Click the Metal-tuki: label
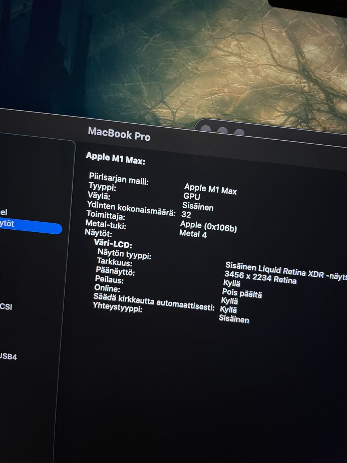The height and width of the screenshot is (463, 347). [x=106, y=224]
